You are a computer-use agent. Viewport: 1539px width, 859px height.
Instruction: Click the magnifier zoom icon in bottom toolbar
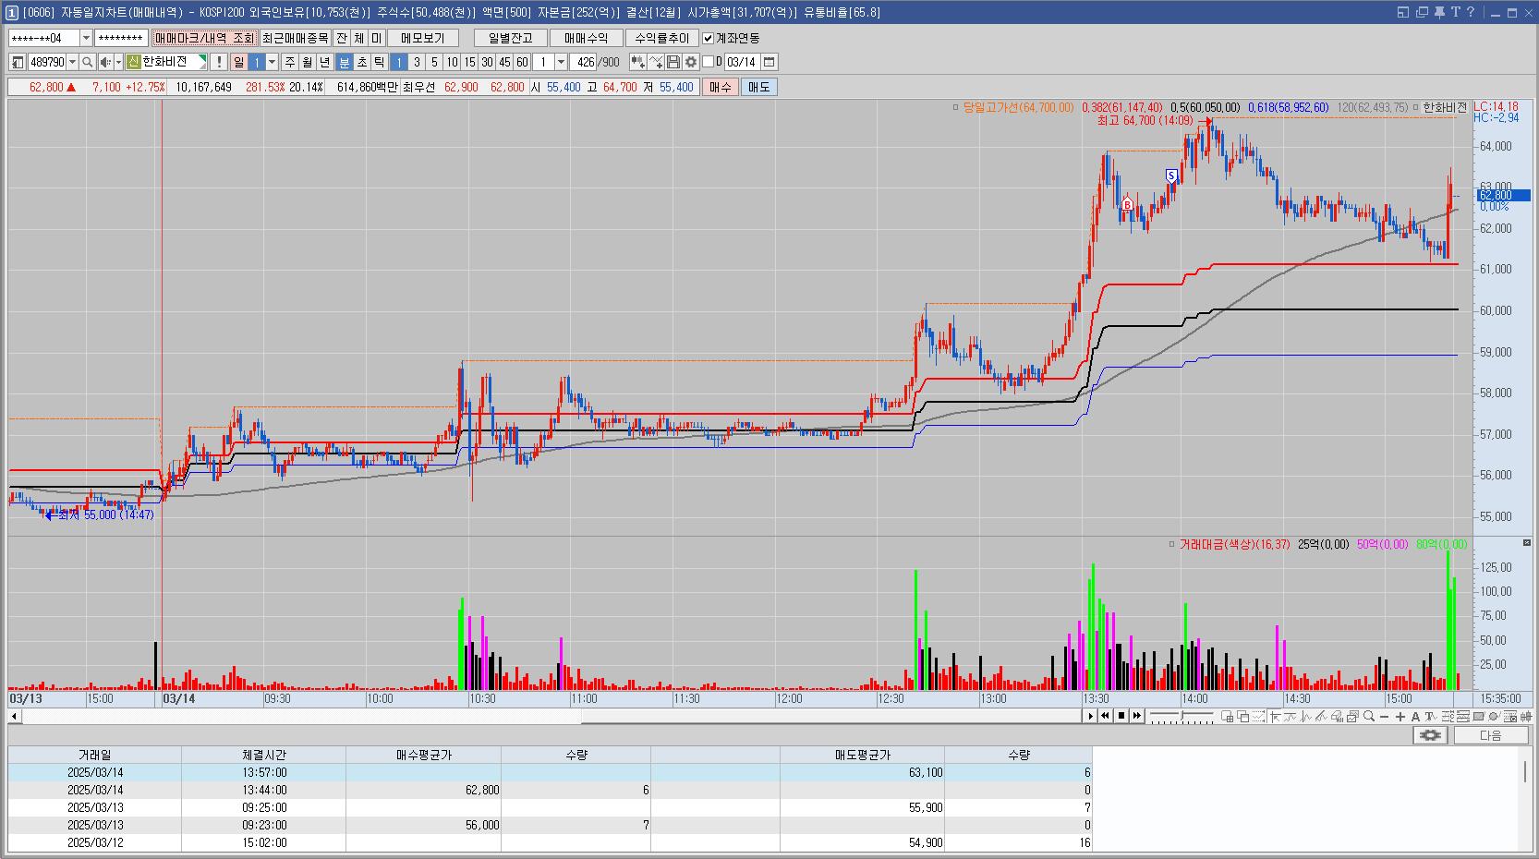[x=1369, y=716]
